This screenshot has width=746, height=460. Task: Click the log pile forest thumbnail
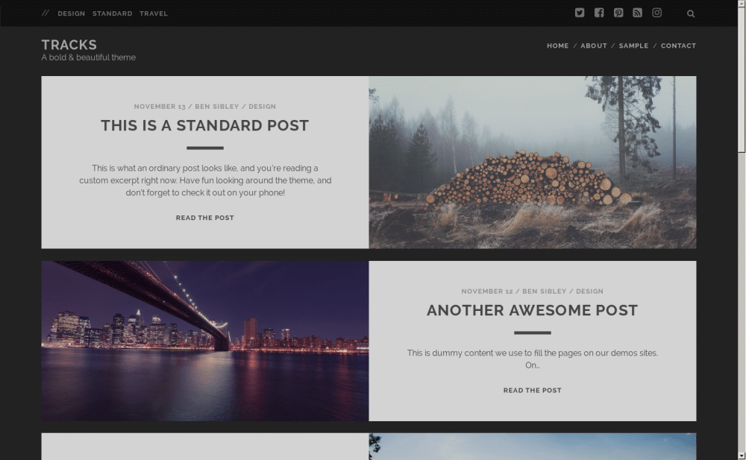(x=532, y=162)
